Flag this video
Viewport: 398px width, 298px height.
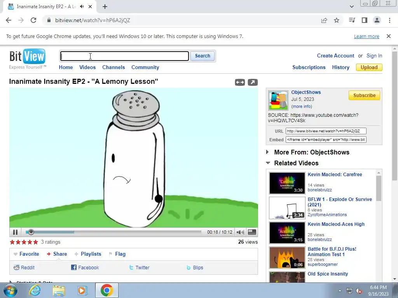click(x=117, y=254)
